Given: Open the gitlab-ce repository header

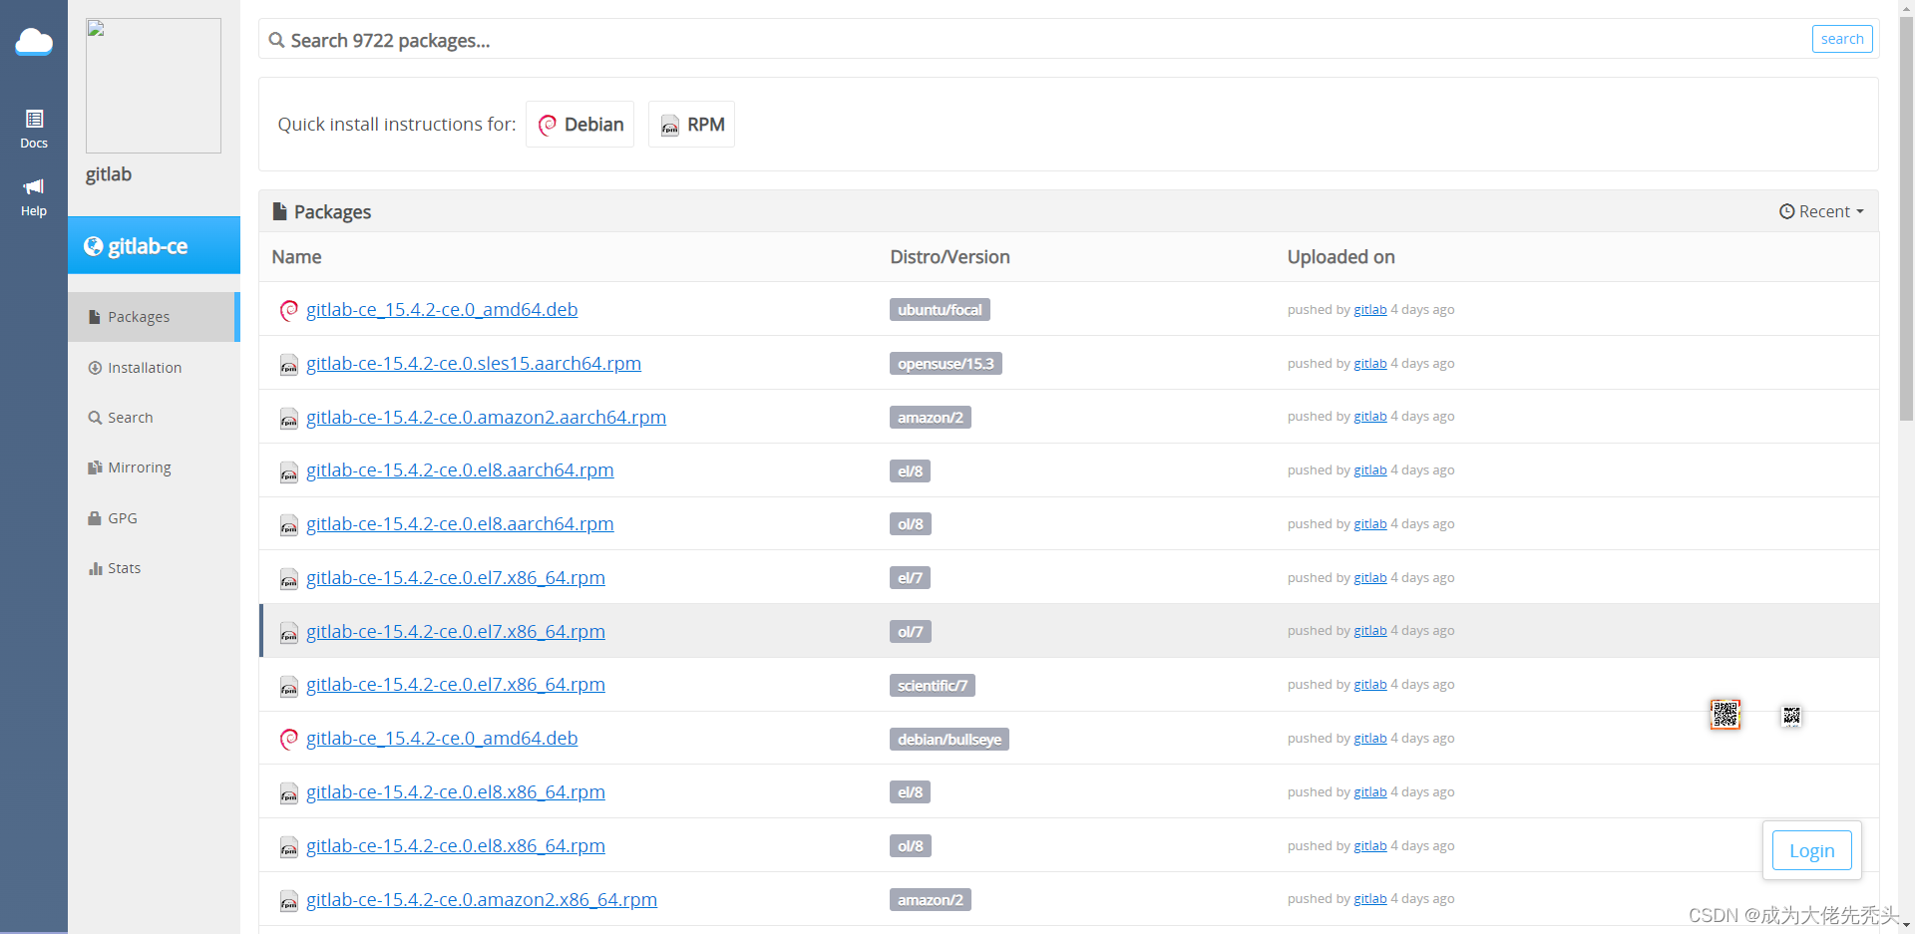Looking at the screenshot, I should pyautogui.click(x=154, y=245).
